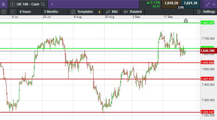Viewport: 217px width, 120px height.
Task: Open the hamburger main menu
Action: 3,4
